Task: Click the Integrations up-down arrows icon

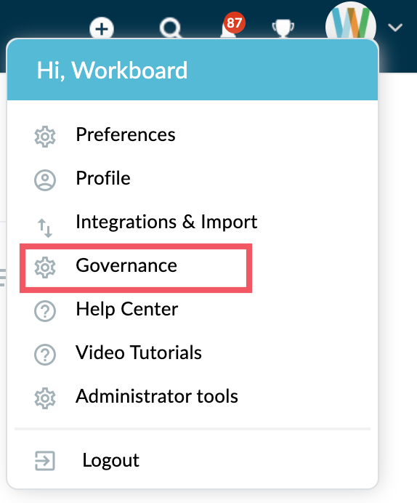Action: tap(45, 228)
